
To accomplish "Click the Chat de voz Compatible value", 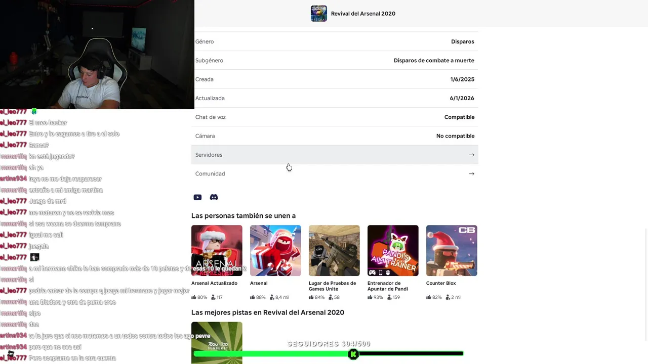I will tap(459, 117).
